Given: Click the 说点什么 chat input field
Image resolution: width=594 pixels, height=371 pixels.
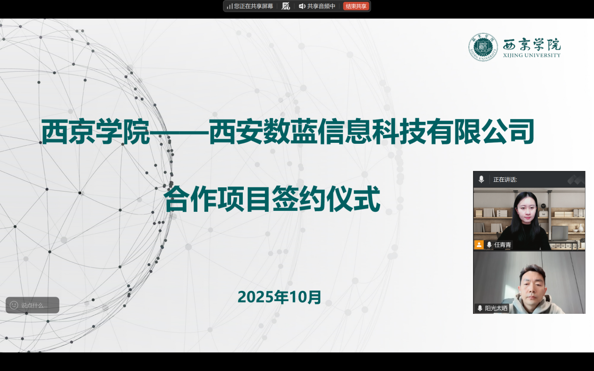Looking at the screenshot, I should (x=37, y=305).
